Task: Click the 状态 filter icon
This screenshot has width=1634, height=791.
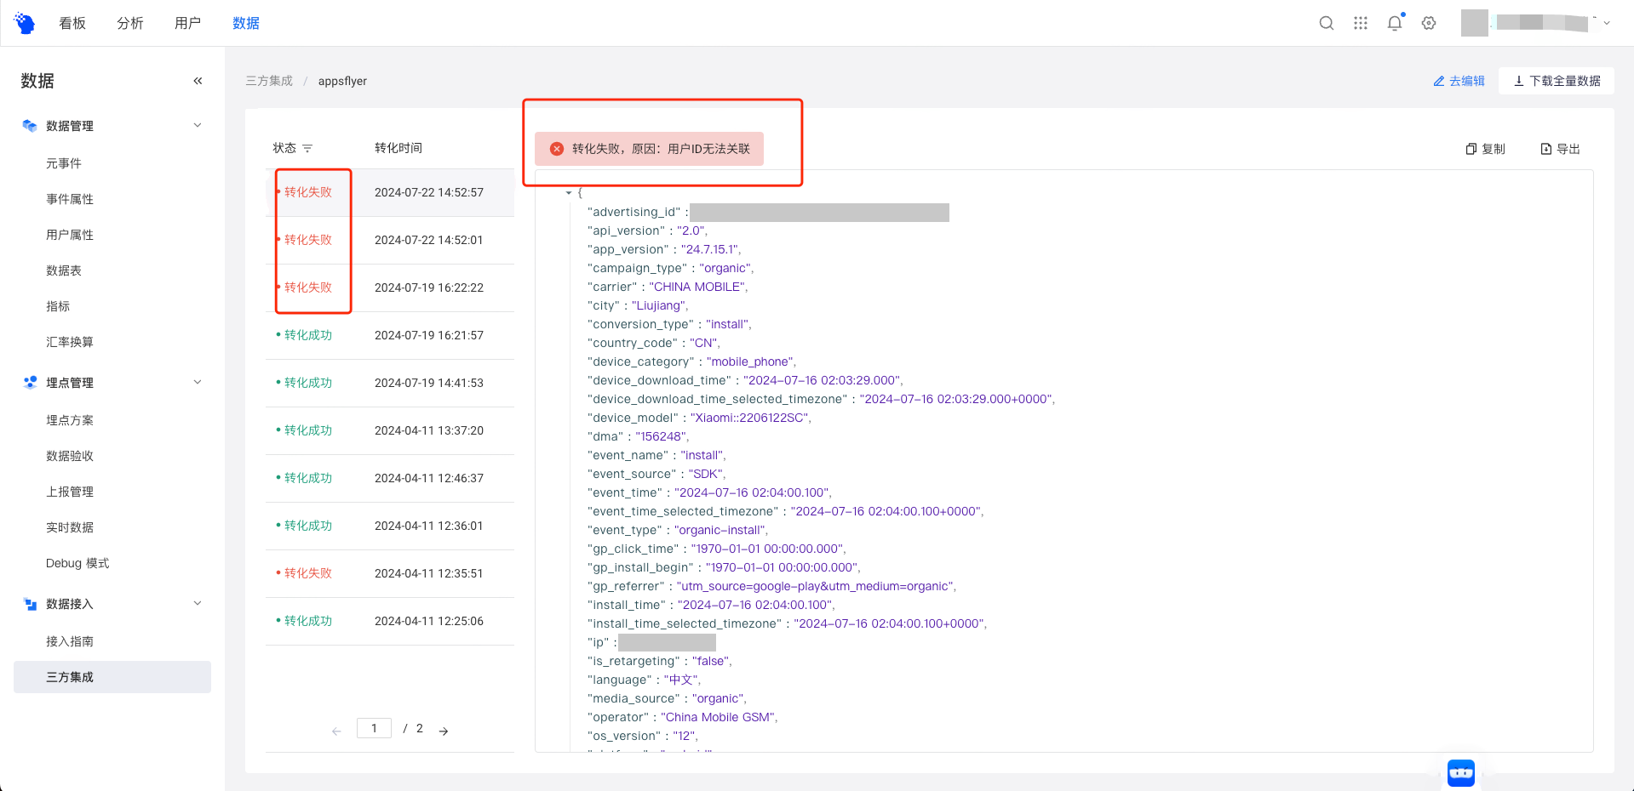Action: click(x=307, y=148)
